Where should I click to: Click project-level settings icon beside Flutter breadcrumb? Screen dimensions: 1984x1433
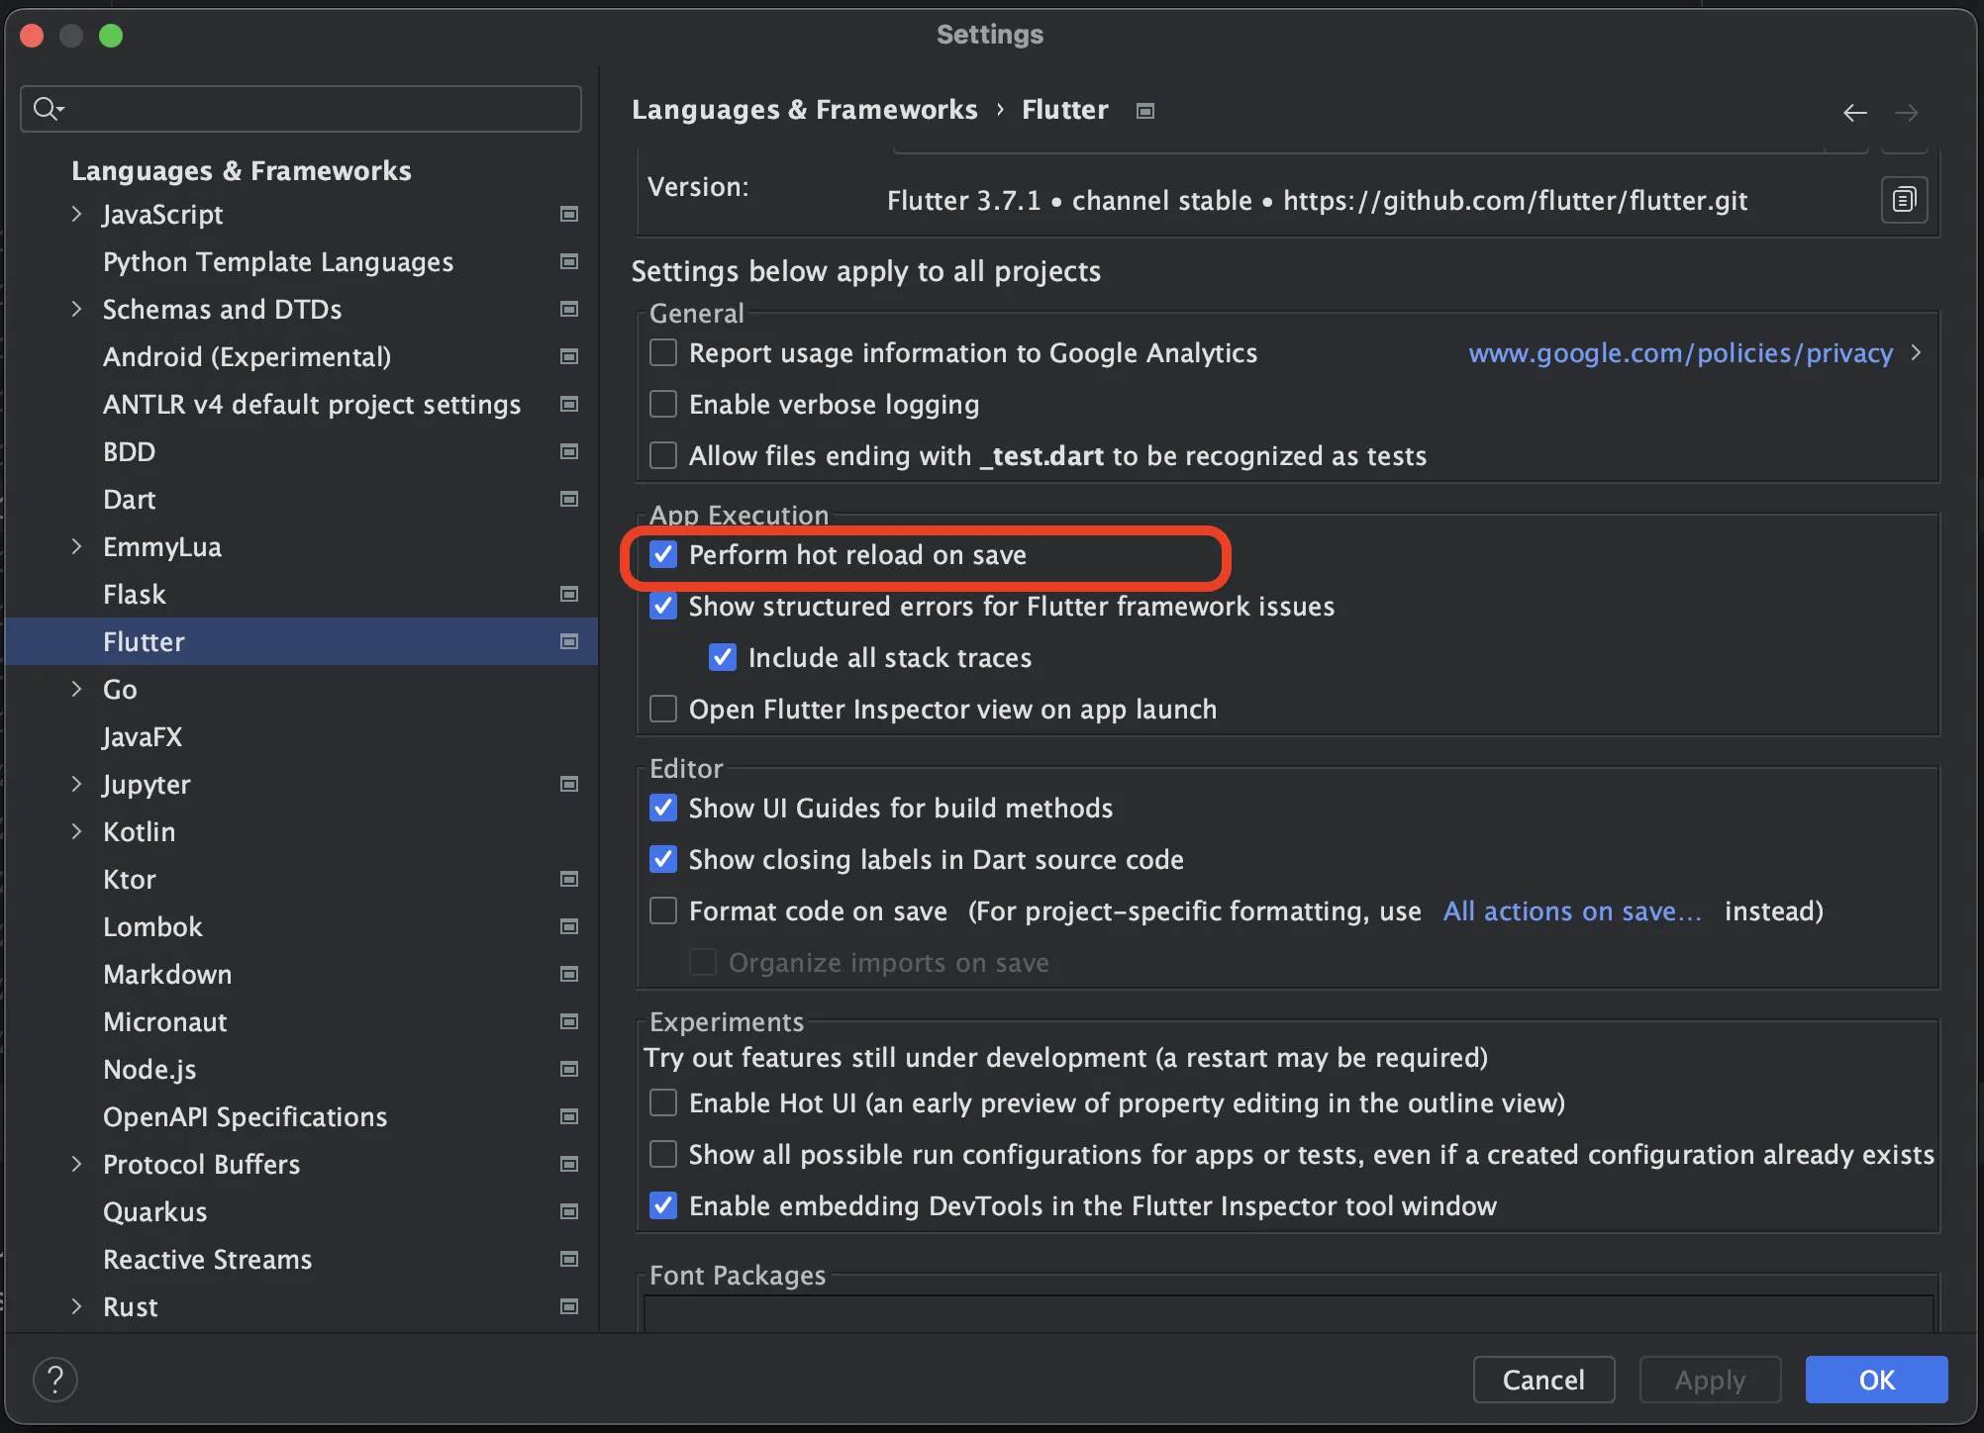pyautogui.click(x=1145, y=111)
